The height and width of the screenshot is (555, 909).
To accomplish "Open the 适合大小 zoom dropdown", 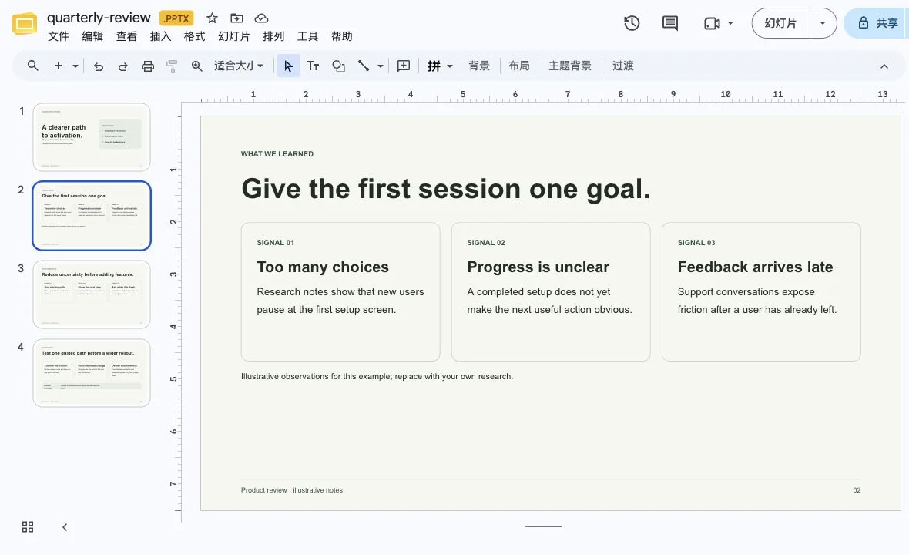I will (x=239, y=66).
